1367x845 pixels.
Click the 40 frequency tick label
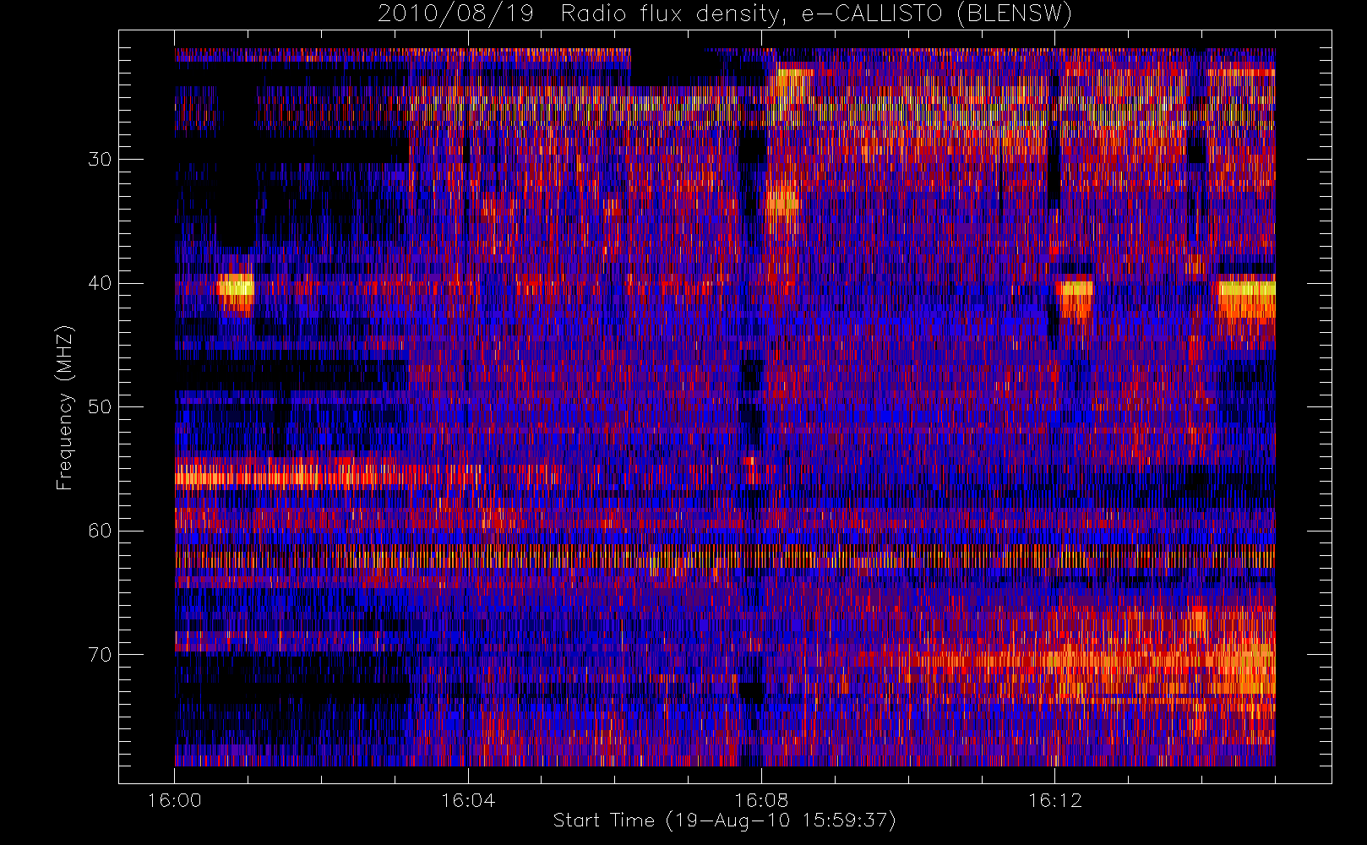100,283
